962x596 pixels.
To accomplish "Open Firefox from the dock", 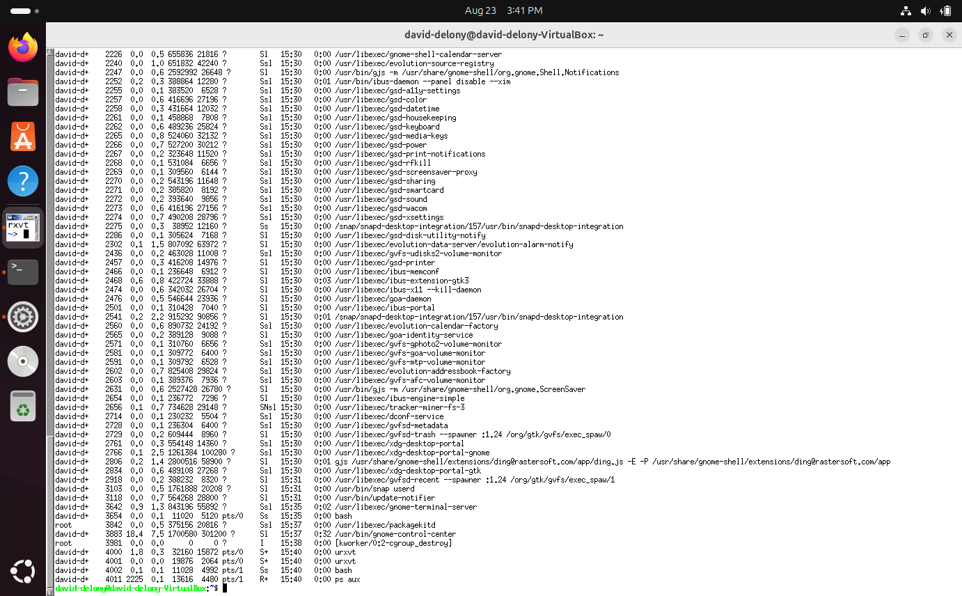I will (23, 48).
